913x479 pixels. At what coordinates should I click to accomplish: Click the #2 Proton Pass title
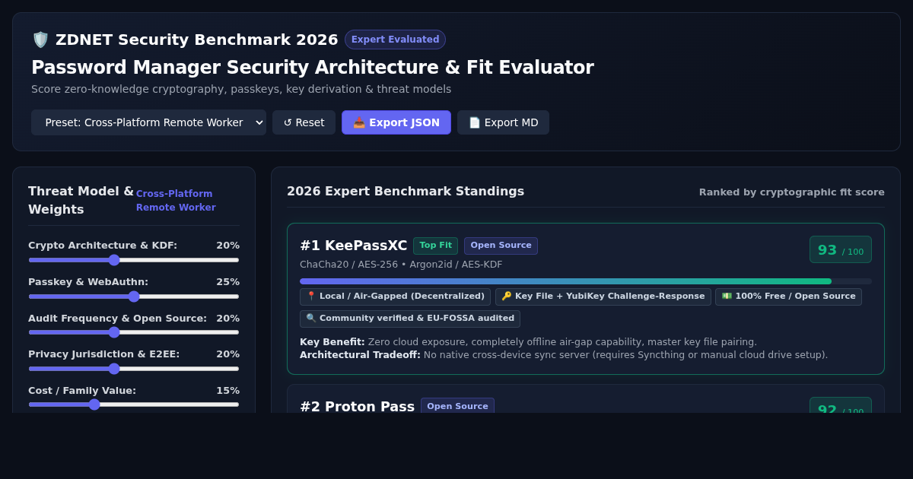(x=358, y=407)
